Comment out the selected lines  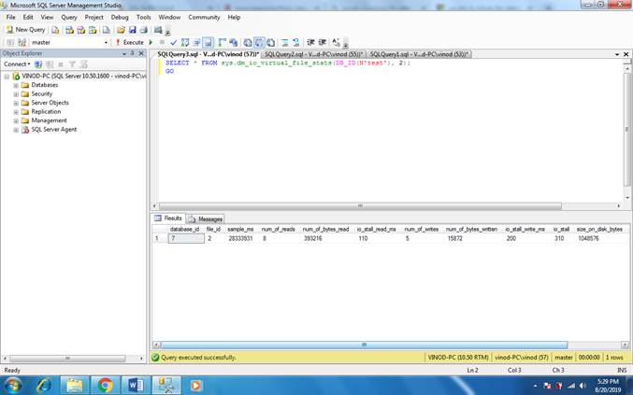tap(285, 42)
